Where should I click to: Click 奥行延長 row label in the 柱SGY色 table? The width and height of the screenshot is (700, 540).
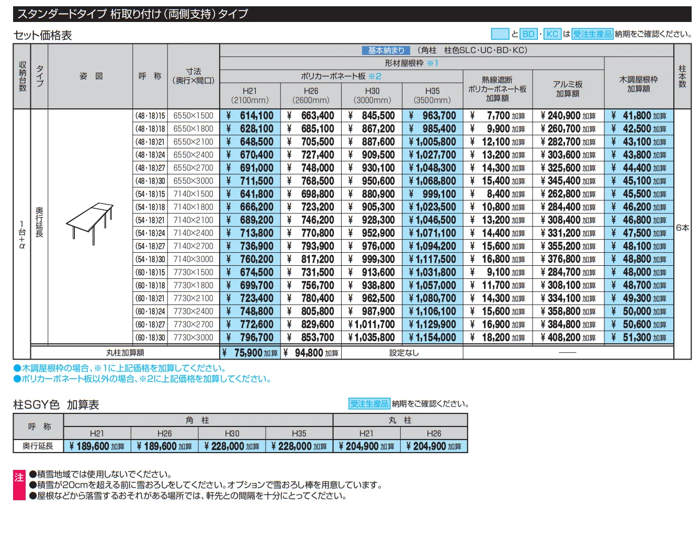tap(38, 446)
